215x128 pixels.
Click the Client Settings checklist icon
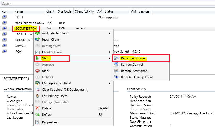[37, 52]
